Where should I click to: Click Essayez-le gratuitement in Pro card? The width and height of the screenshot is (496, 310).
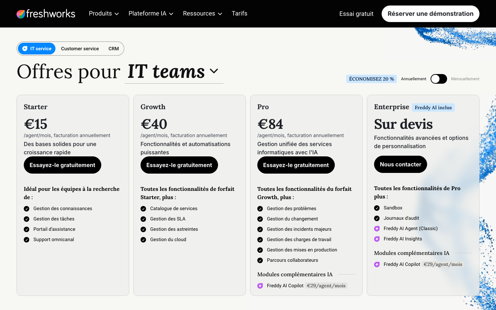click(296, 165)
